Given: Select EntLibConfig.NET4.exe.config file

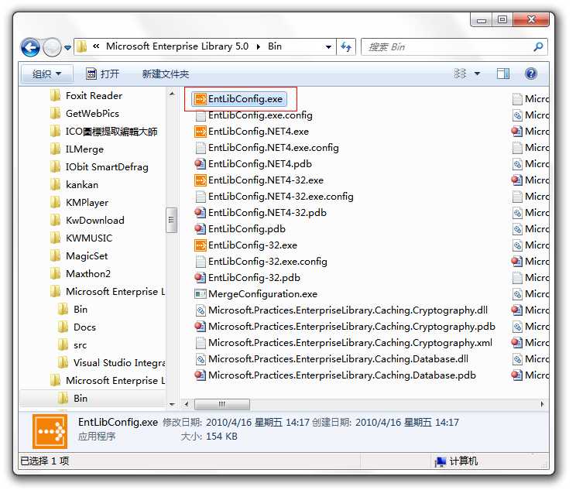Looking at the screenshot, I should click(267, 148).
